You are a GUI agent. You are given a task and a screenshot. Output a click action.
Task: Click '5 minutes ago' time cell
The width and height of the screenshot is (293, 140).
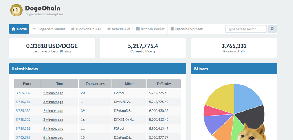pyautogui.click(x=53, y=128)
